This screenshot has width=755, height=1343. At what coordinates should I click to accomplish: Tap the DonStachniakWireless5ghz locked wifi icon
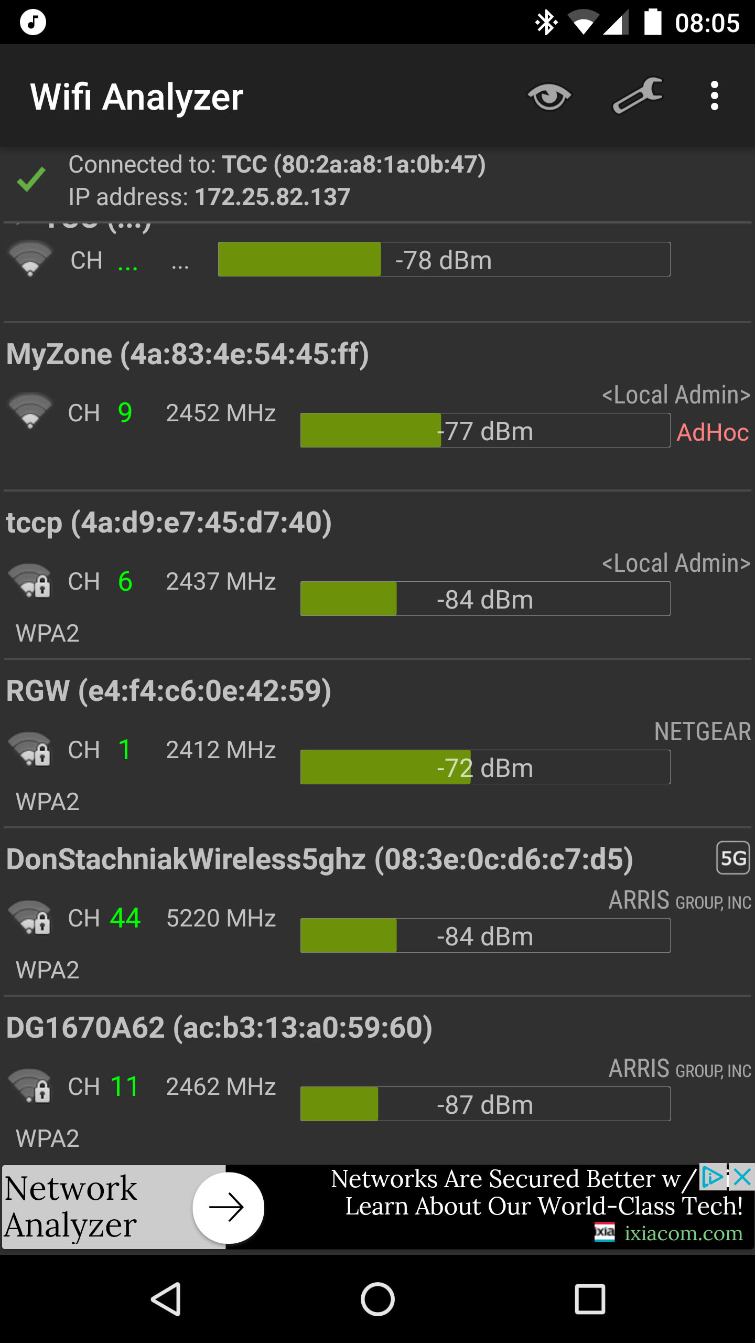[30, 917]
